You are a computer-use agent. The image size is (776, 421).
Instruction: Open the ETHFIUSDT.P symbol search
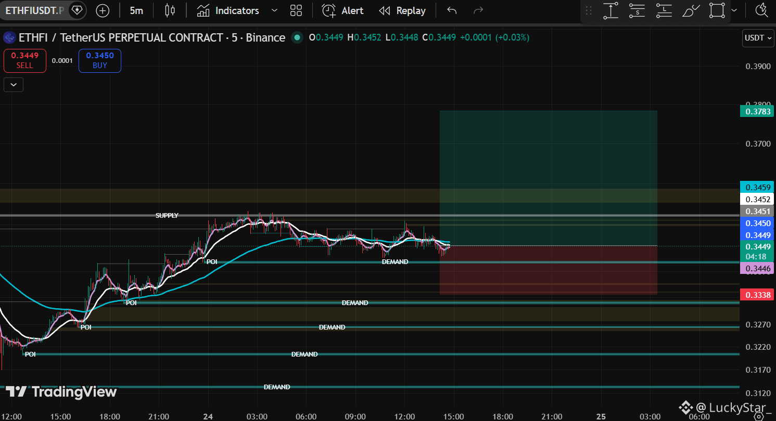tap(35, 10)
